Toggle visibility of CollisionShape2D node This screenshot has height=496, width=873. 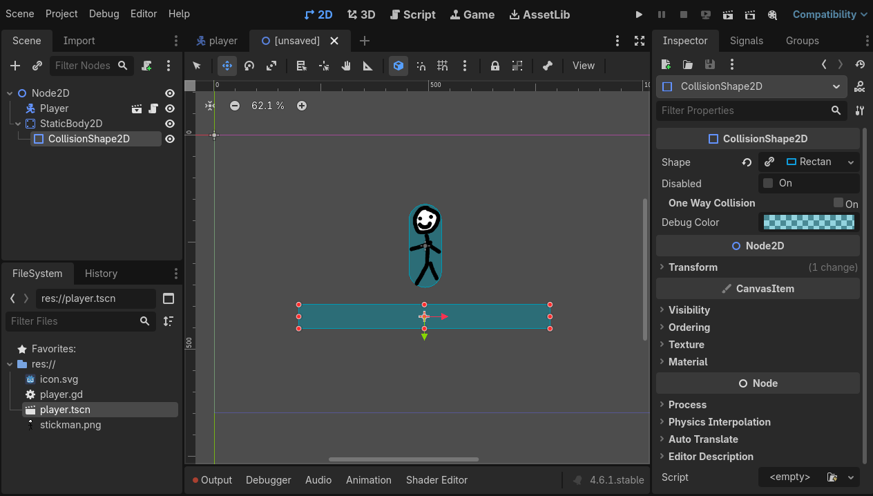(170, 139)
